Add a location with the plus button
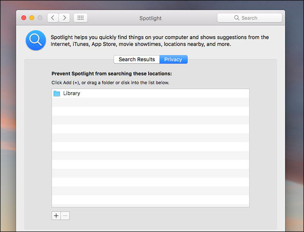 point(56,216)
